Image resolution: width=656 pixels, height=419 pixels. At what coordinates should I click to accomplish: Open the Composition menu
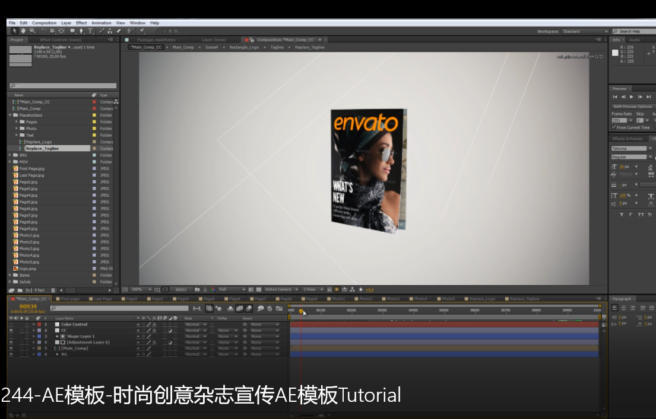(44, 23)
